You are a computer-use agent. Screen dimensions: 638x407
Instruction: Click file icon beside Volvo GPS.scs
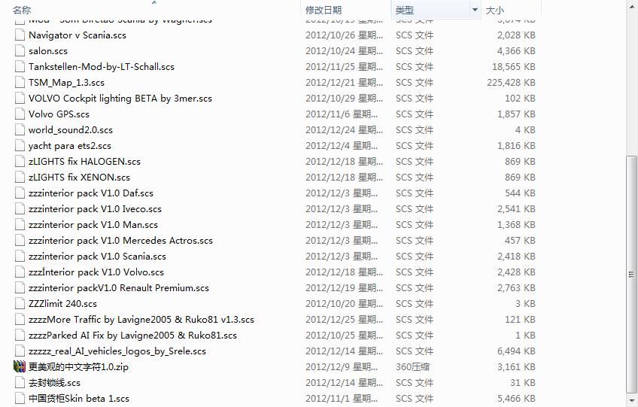[20, 114]
